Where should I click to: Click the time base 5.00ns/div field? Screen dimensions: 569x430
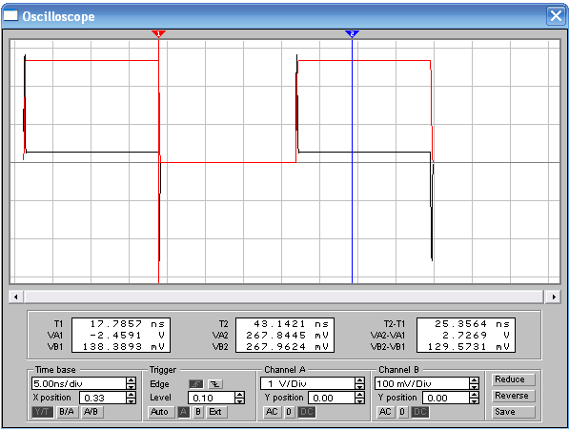(79, 383)
